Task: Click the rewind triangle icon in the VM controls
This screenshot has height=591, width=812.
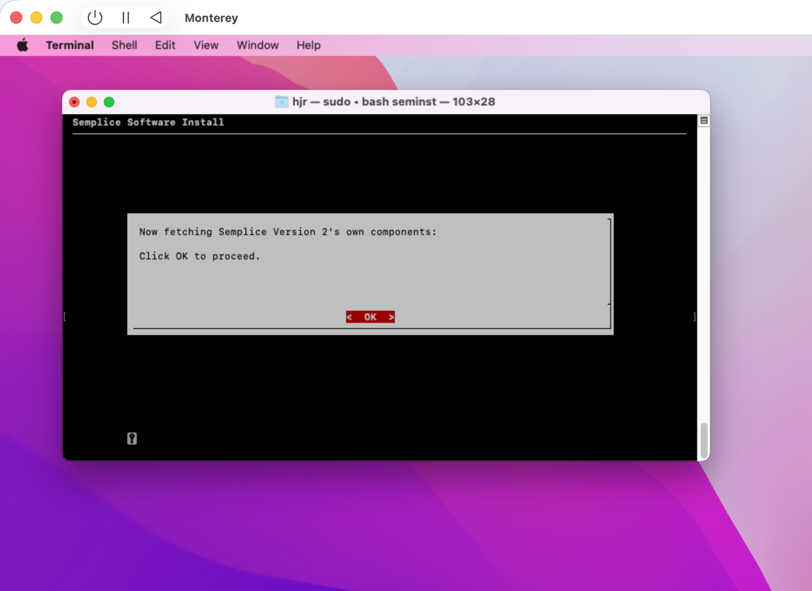Action: [156, 18]
